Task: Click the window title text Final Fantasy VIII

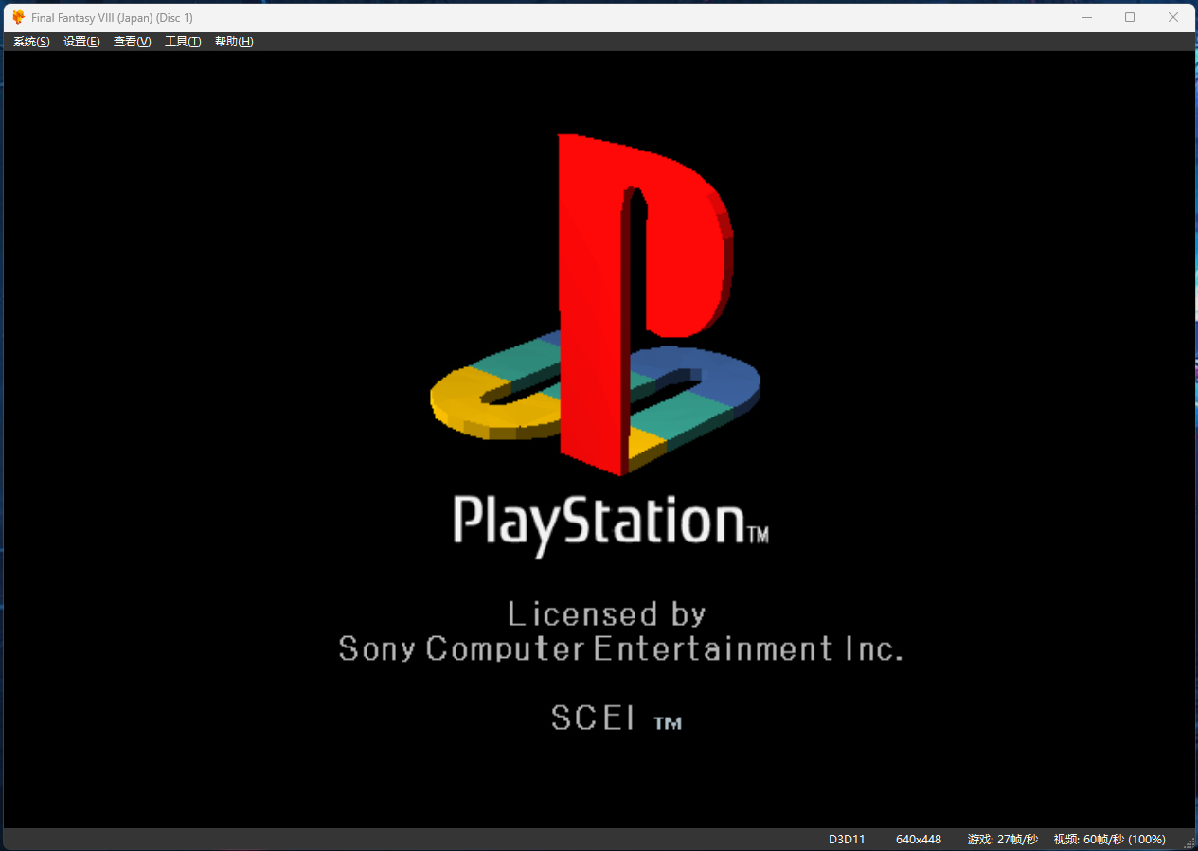Action: (112, 18)
